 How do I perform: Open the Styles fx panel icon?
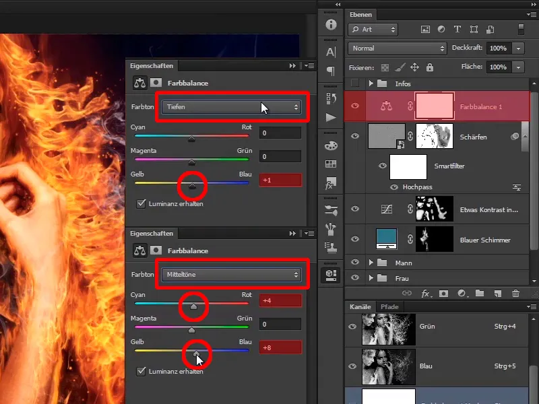coord(331,183)
